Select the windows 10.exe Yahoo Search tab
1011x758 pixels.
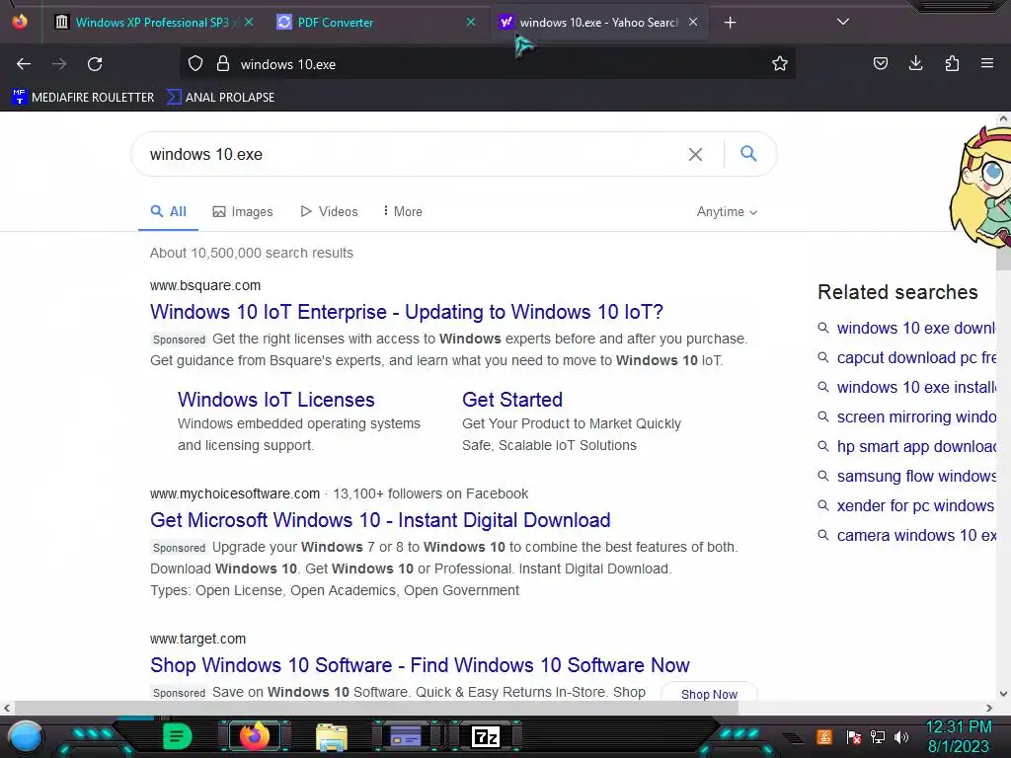pyautogui.click(x=598, y=22)
